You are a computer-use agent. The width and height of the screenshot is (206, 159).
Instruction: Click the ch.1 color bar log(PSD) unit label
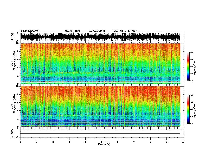pyautogui.click(x=195, y=68)
